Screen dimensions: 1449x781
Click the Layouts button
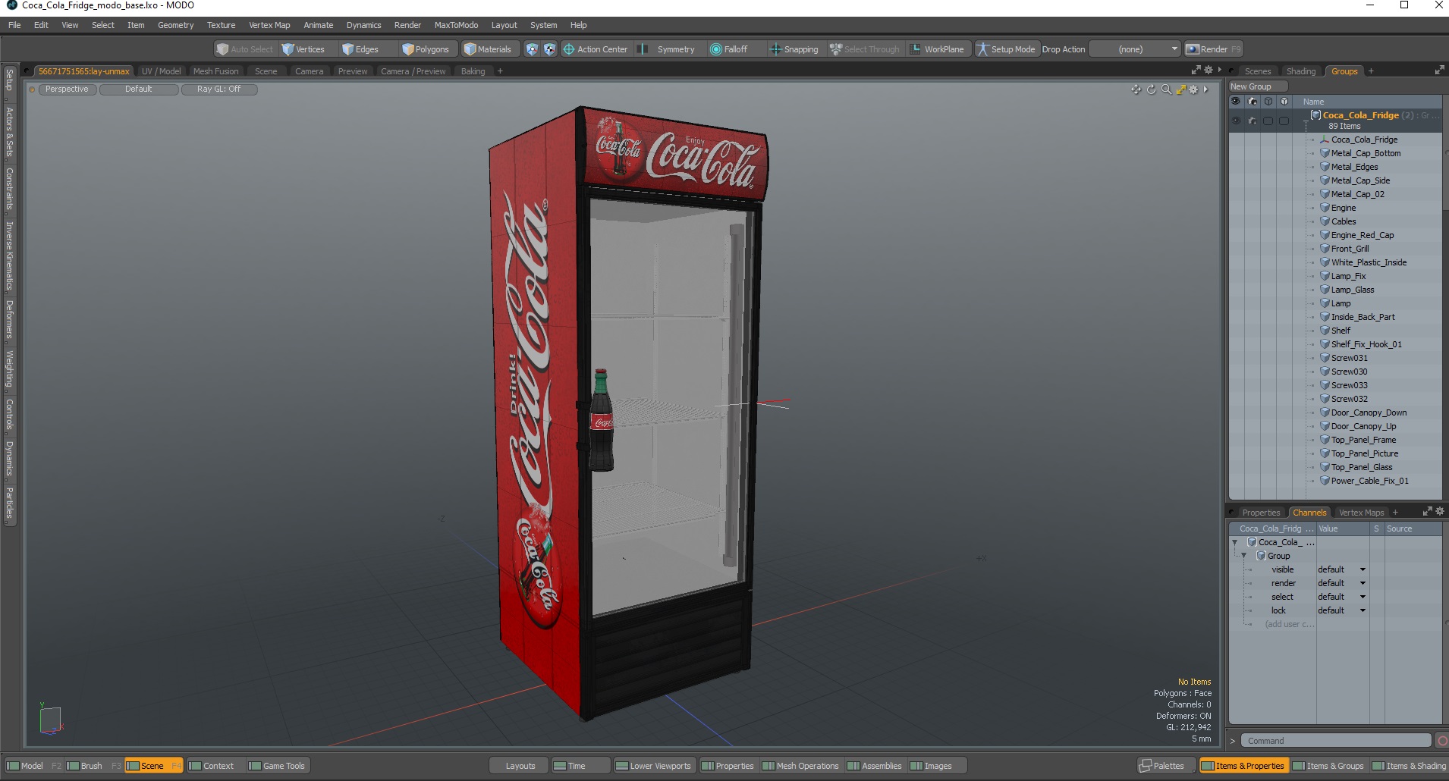point(520,766)
